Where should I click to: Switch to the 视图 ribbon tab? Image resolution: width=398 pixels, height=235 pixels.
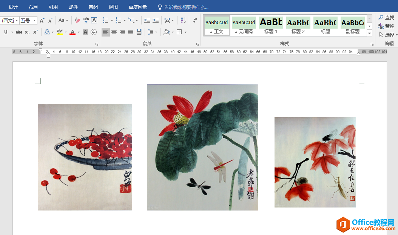pyautogui.click(x=113, y=7)
